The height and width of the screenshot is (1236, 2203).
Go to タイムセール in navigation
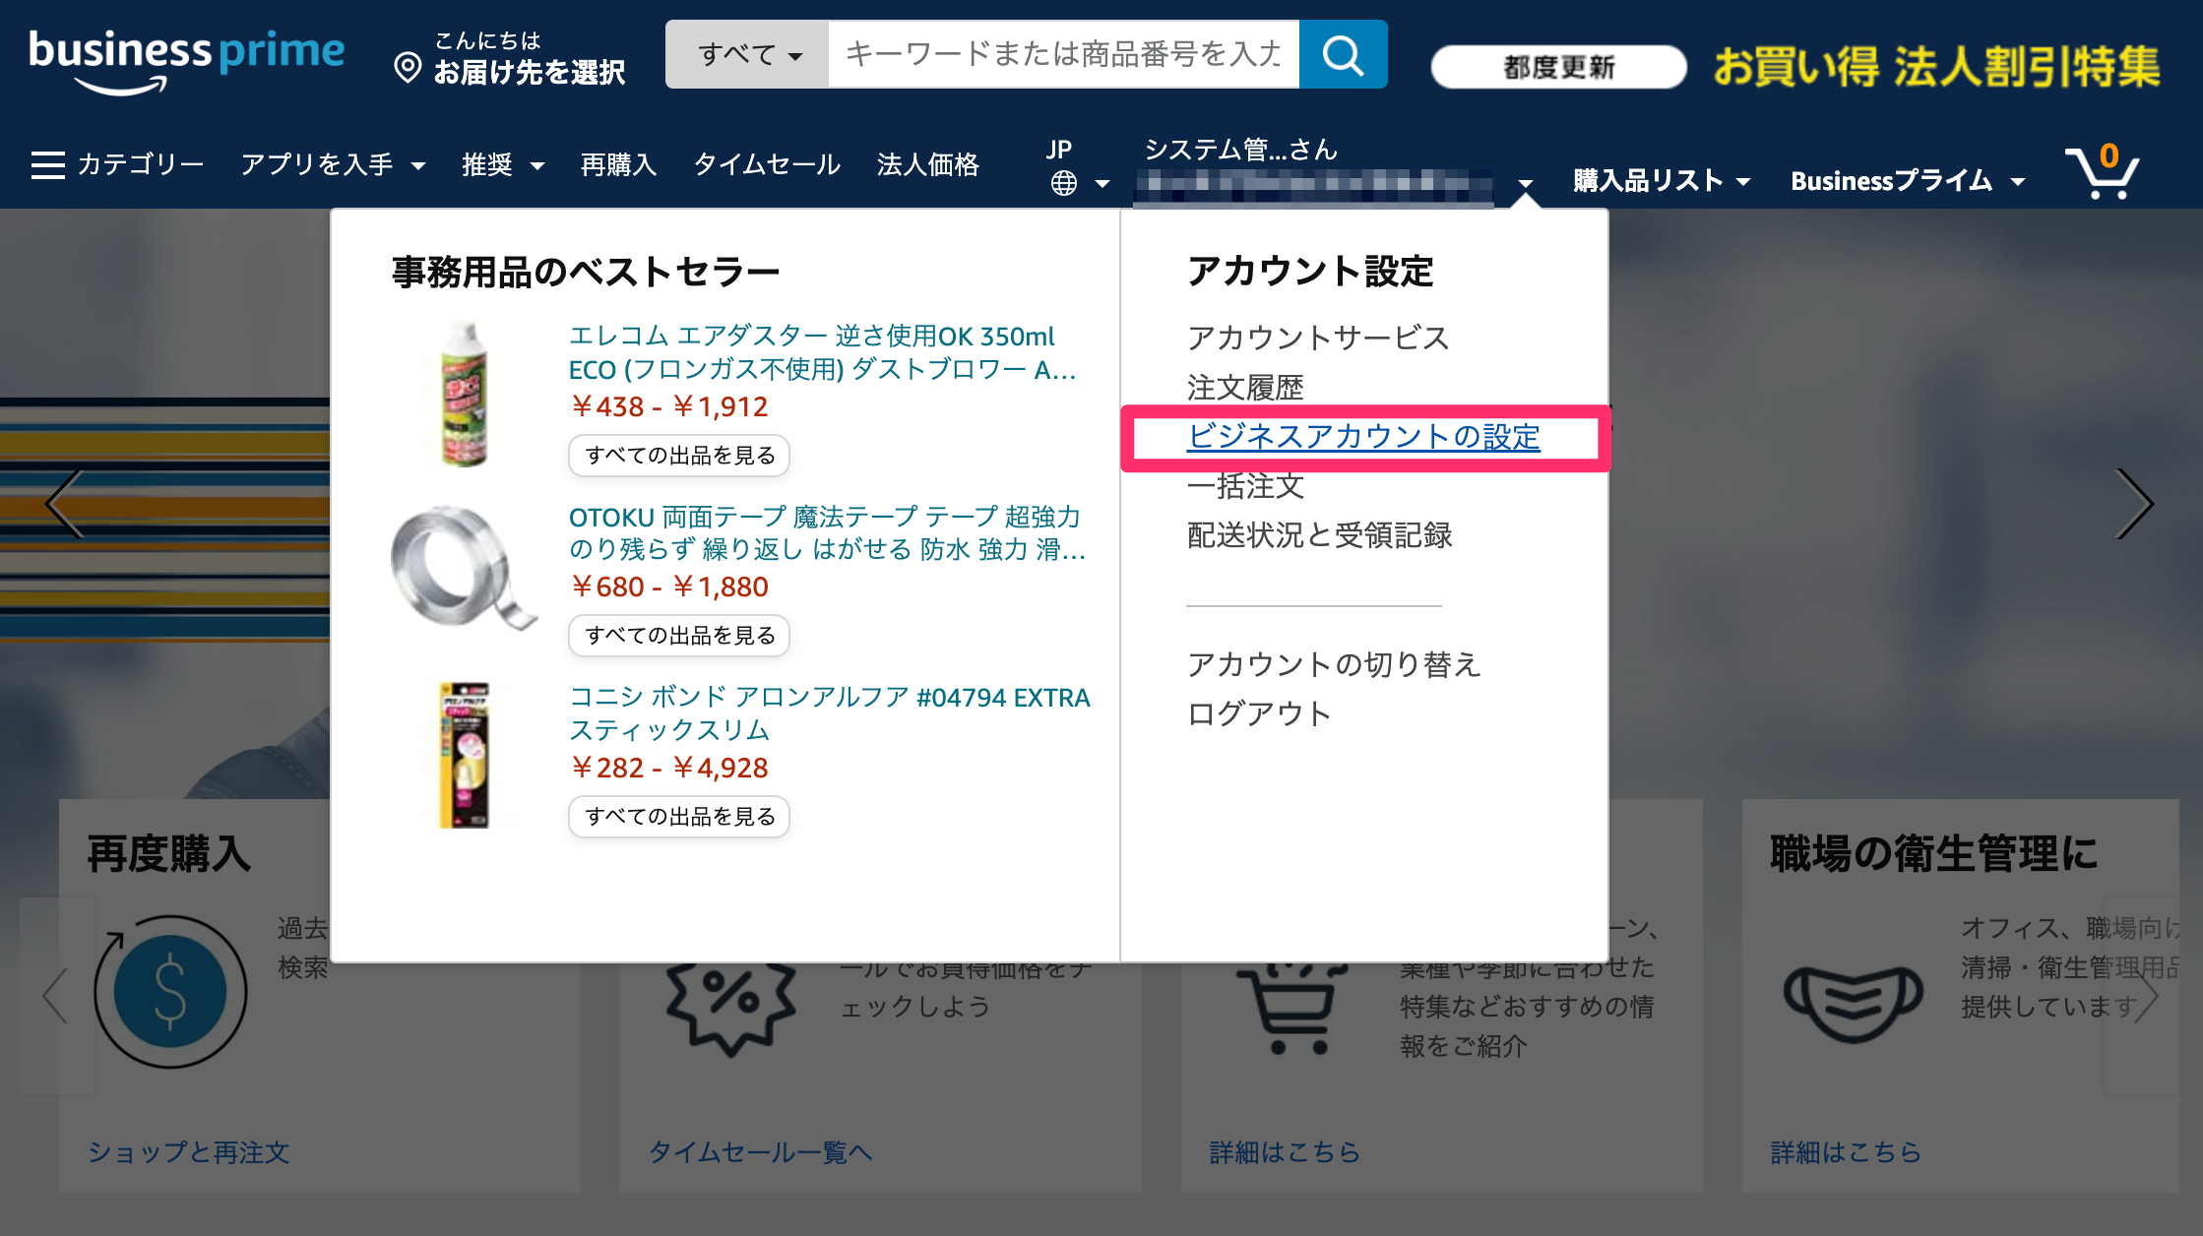[767, 164]
